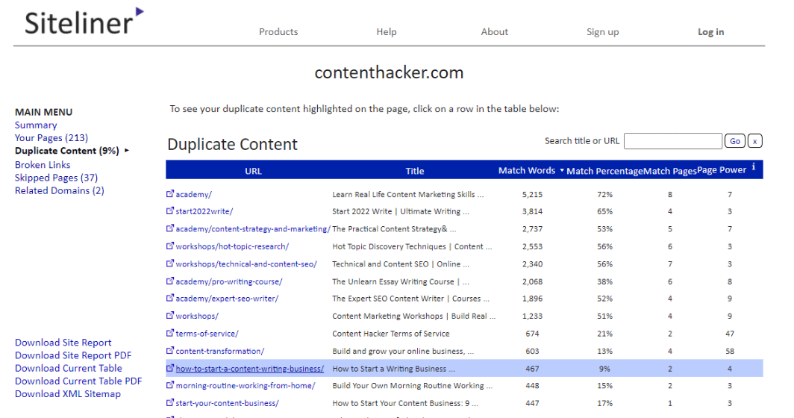Screen dimensions: 794x418
Task: Click the 72% match percentage cell
Action: point(604,195)
